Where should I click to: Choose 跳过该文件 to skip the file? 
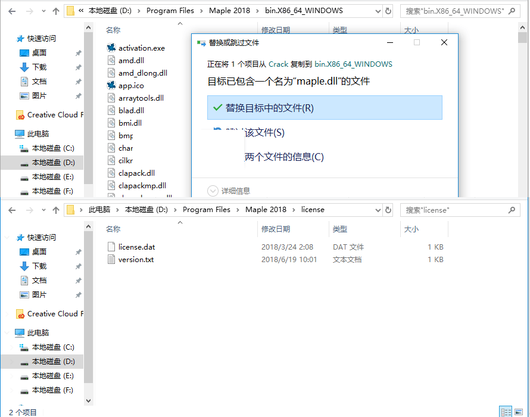pyautogui.click(x=325, y=133)
